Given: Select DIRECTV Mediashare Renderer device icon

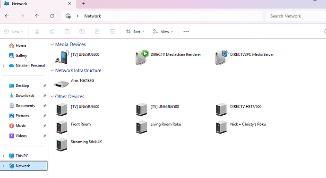Looking at the screenshot, I should pyautogui.click(x=142, y=57).
